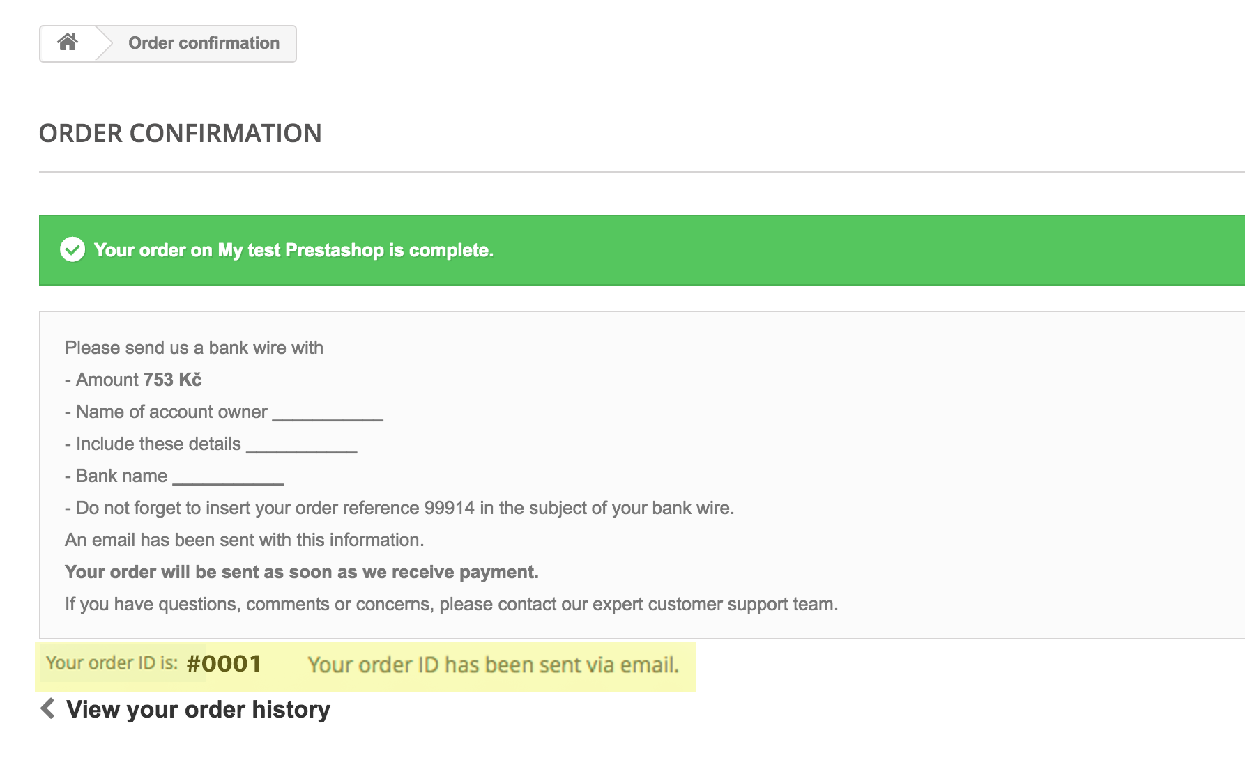The image size is (1245, 783).
Task: Click the ORDER CONFIRMATION page heading
Action: tap(180, 133)
